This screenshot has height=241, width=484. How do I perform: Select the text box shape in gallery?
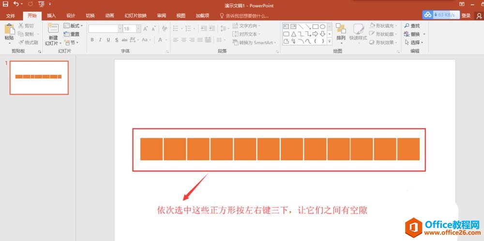[286, 27]
